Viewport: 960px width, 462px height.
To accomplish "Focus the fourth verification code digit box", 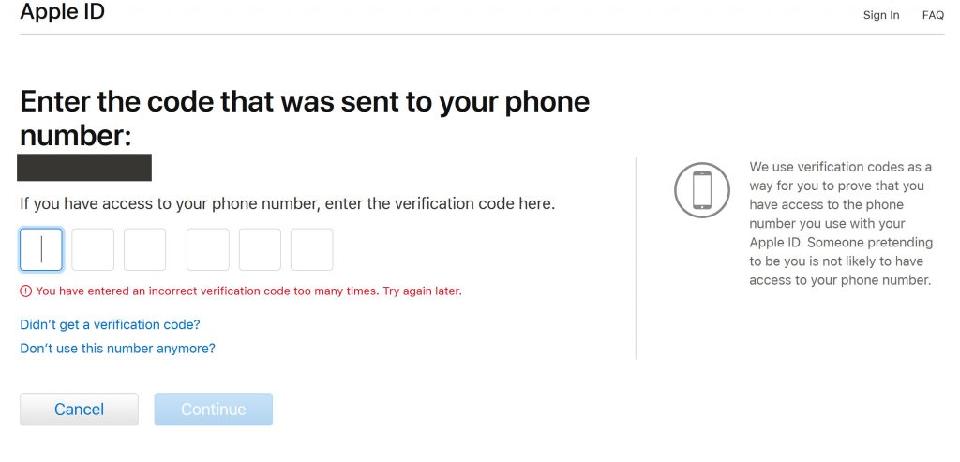I will (208, 249).
